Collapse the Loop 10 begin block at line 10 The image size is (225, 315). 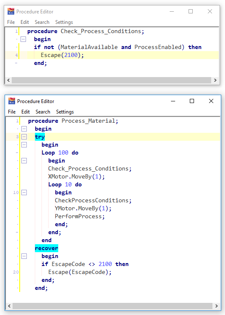tap(24, 192)
